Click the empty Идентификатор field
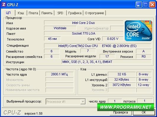Screen dimensions: 157x117 click(x=117, y=28)
